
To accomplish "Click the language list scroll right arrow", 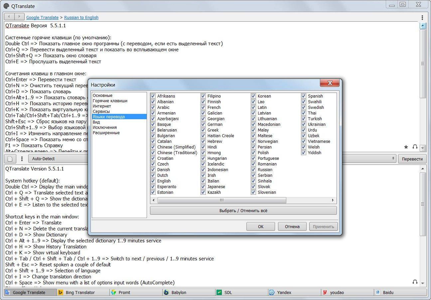I will pos(333,200).
